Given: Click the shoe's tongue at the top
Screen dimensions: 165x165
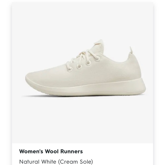Looking at the screenshot, I should click(x=99, y=45).
